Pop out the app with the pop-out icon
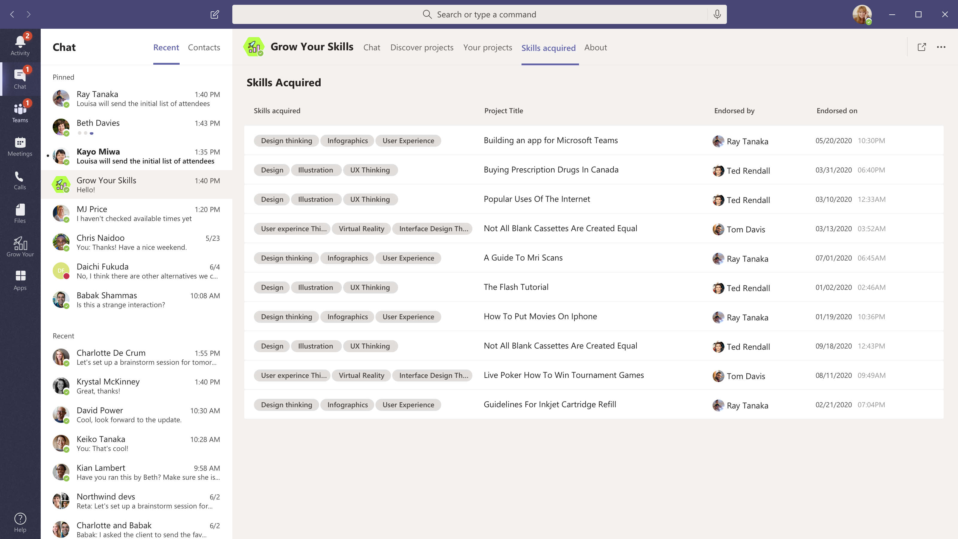This screenshot has height=539, width=958. click(921, 47)
